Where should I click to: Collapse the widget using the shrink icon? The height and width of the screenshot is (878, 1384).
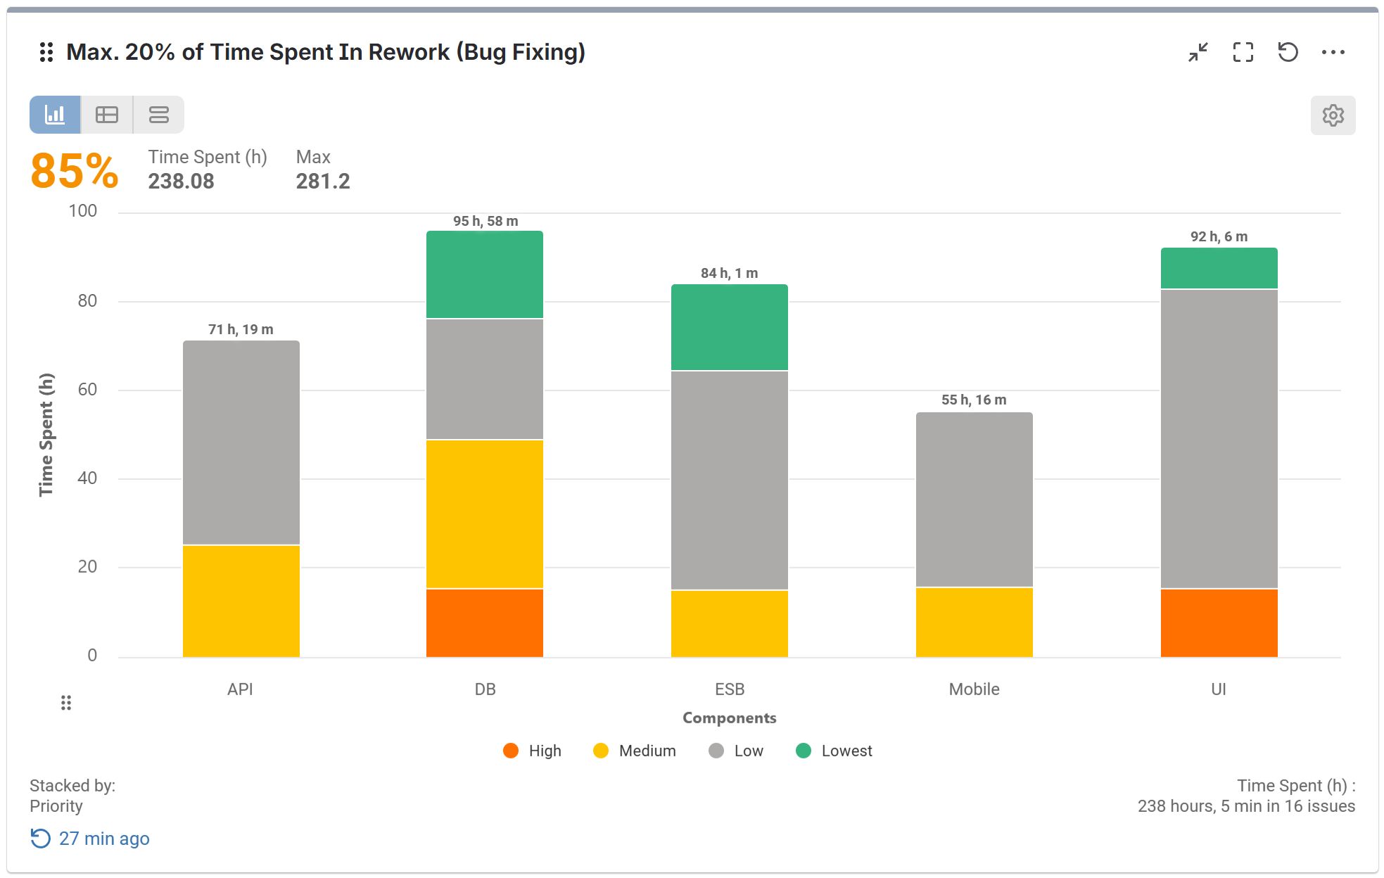point(1198,51)
